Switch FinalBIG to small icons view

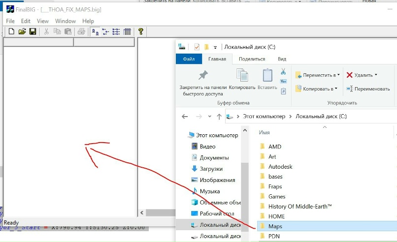pos(105,31)
